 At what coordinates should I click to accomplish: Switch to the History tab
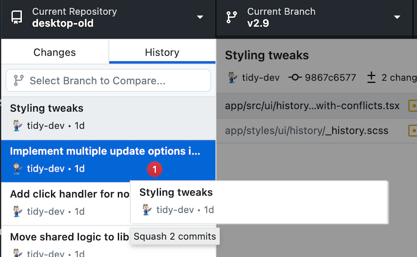coord(162,52)
